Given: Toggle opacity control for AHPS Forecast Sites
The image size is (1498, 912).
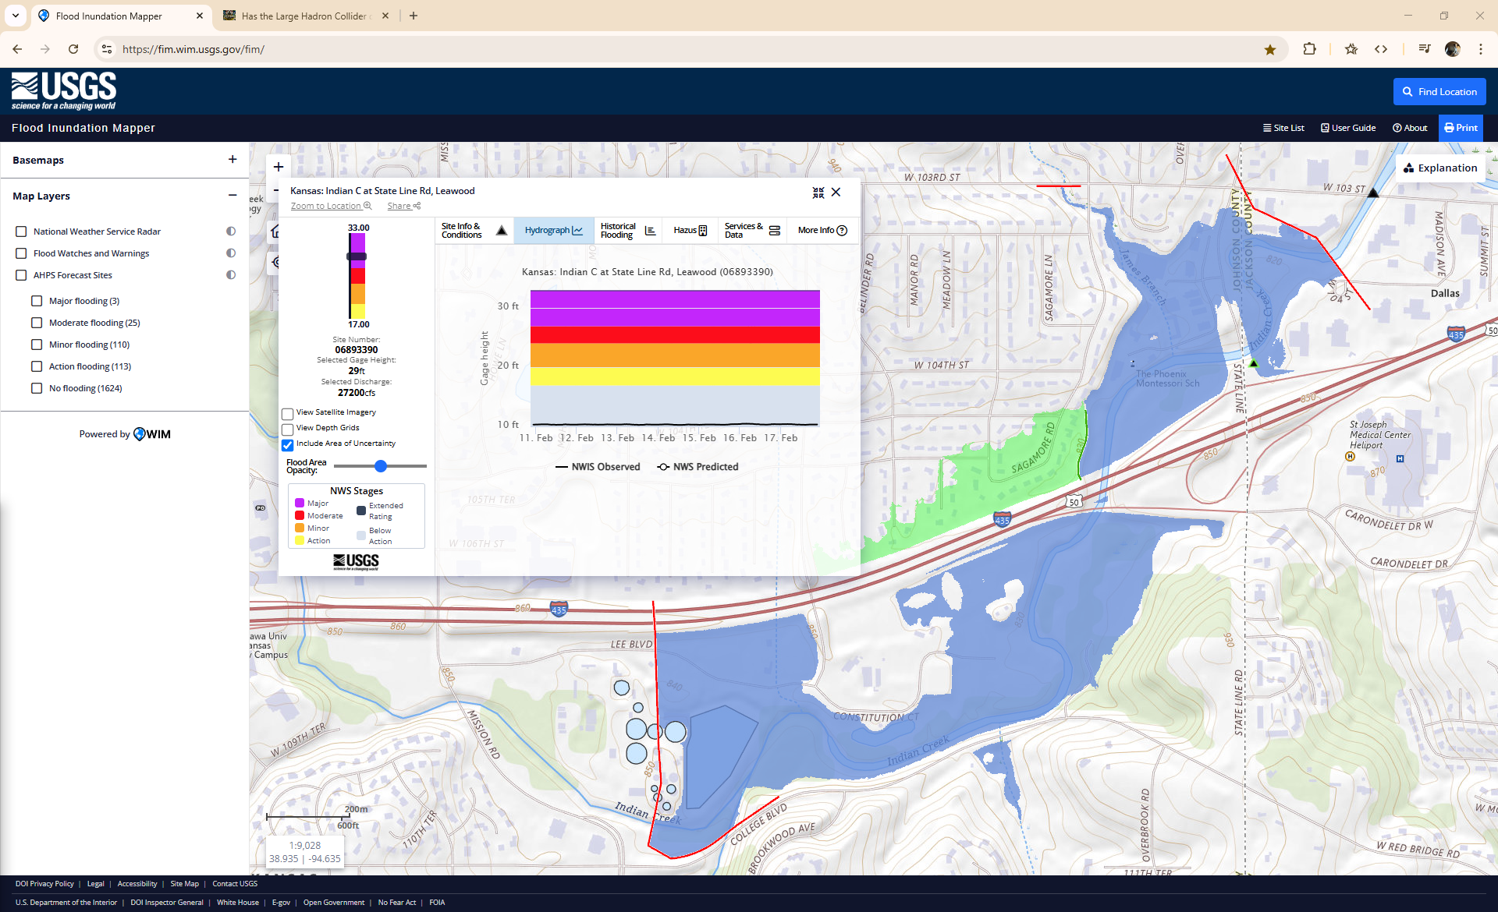Looking at the screenshot, I should click(x=231, y=275).
